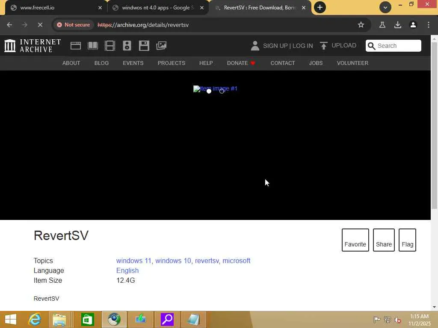Click the search magnifier icon
Image resolution: width=438 pixels, height=328 pixels.
[x=371, y=46]
